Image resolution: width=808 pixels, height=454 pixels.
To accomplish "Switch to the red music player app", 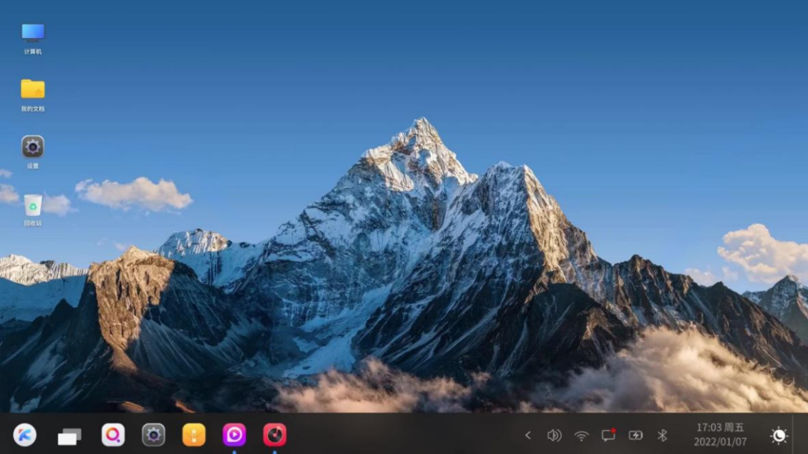I will 275,435.
